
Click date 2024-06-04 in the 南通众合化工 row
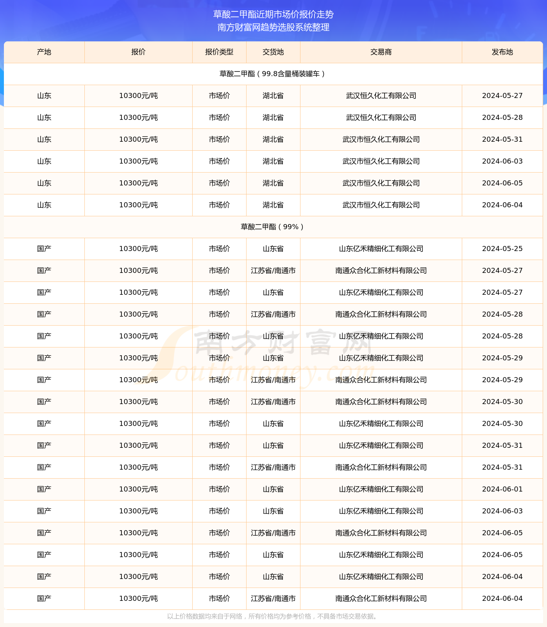pyautogui.click(x=502, y=598)
